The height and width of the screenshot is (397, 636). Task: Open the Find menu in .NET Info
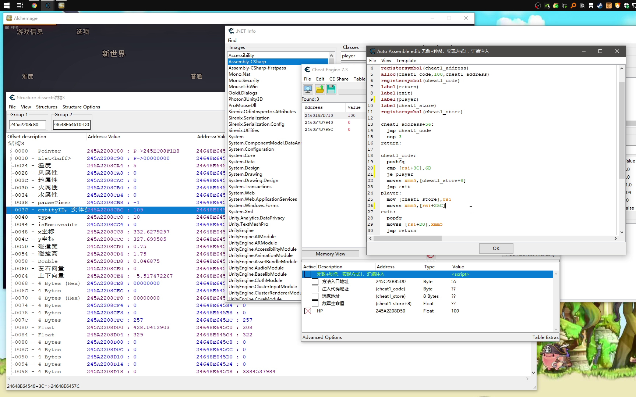(x=232, y=40)
